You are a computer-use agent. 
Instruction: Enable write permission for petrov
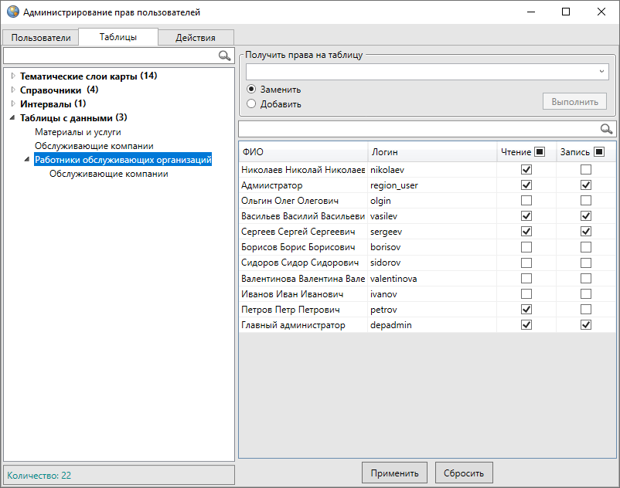point(586,309)
